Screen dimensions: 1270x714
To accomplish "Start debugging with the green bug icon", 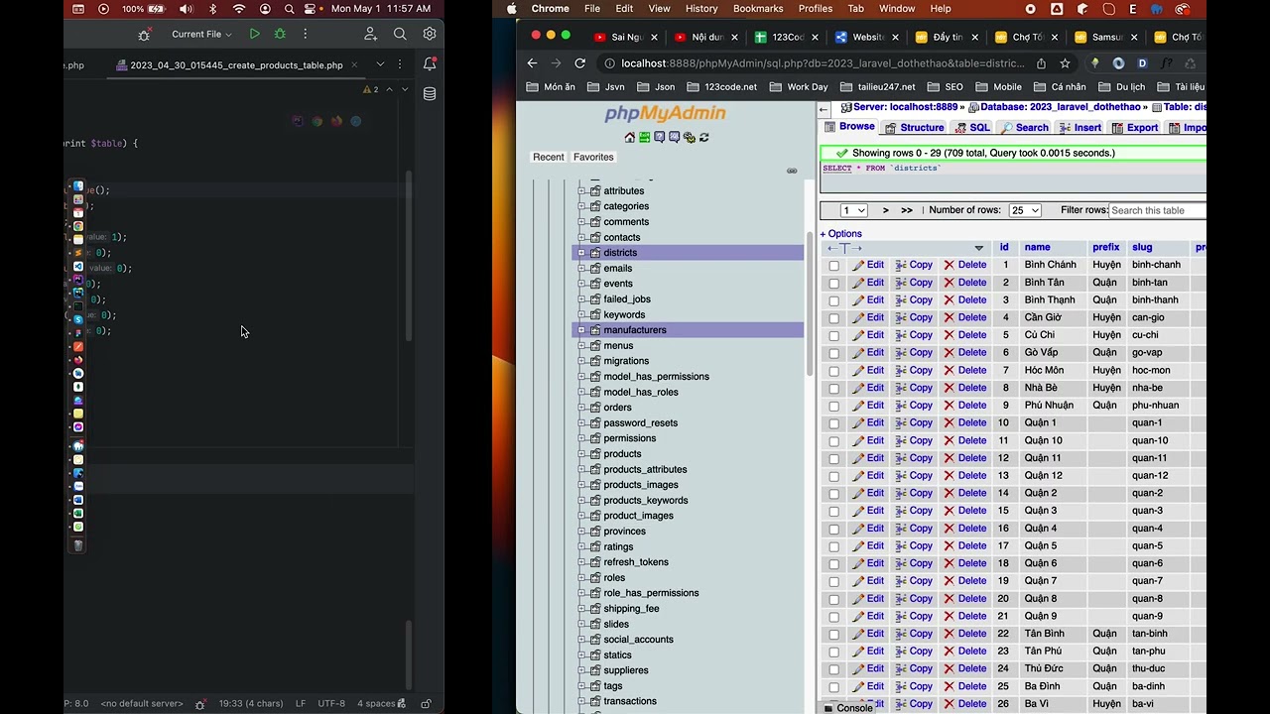I will click(x=280, y=34).
